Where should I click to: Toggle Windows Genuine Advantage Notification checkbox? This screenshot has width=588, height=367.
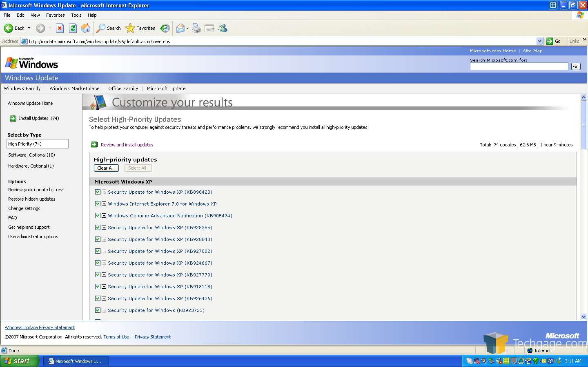98,216
